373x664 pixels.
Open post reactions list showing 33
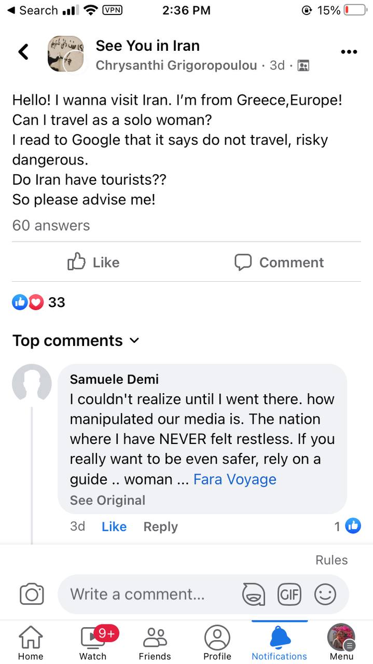(39, 302)
